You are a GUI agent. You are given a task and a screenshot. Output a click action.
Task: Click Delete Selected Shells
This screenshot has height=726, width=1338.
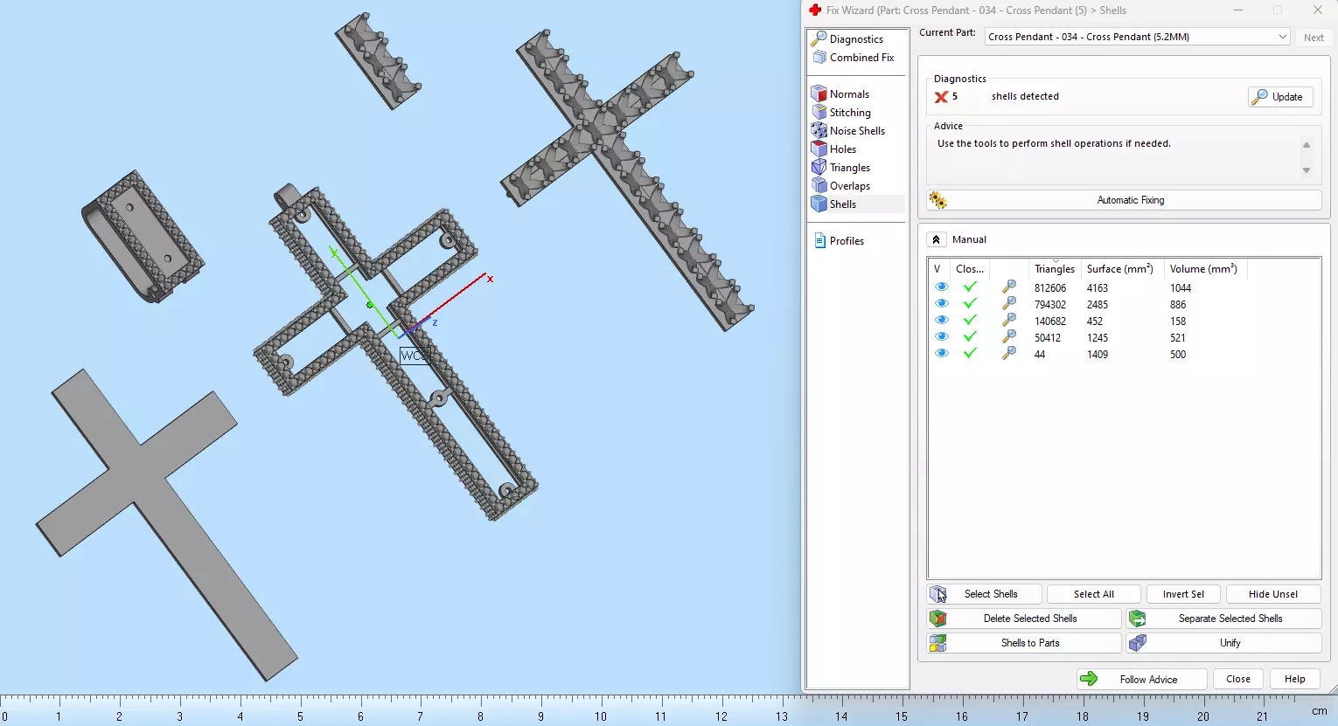click(1024, 619)
